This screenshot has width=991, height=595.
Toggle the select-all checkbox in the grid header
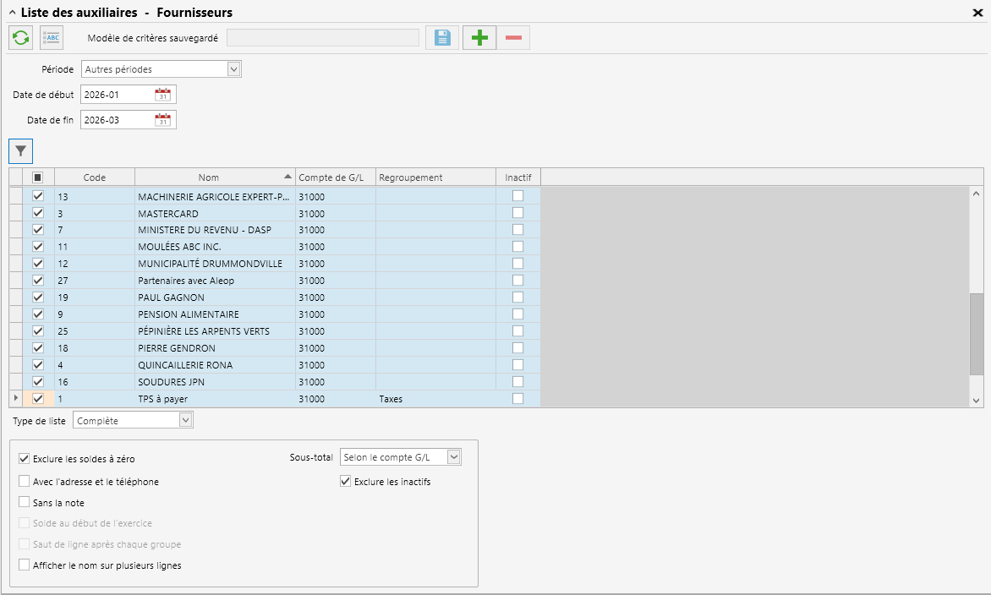click(38, 177)
